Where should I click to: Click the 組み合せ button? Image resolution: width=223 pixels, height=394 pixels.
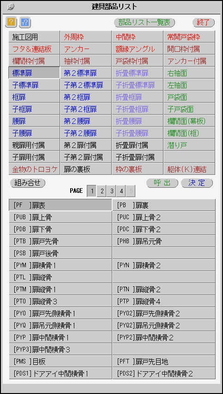[x=28, y=183]
